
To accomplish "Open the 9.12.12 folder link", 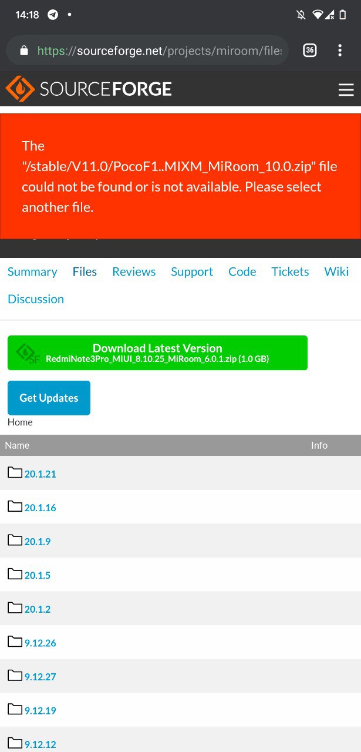I will pos(40,744).
